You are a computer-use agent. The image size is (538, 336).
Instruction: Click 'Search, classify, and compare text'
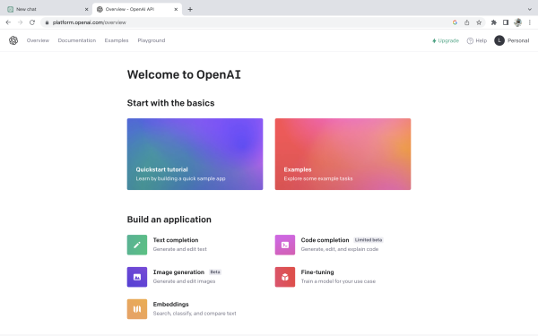tap(195, 314)
